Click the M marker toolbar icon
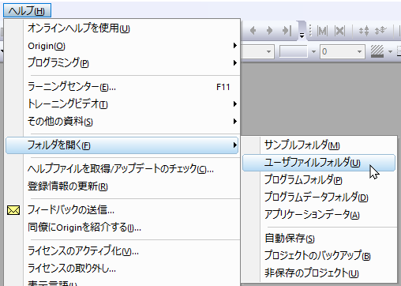401x286 pixels. [322, 31]
